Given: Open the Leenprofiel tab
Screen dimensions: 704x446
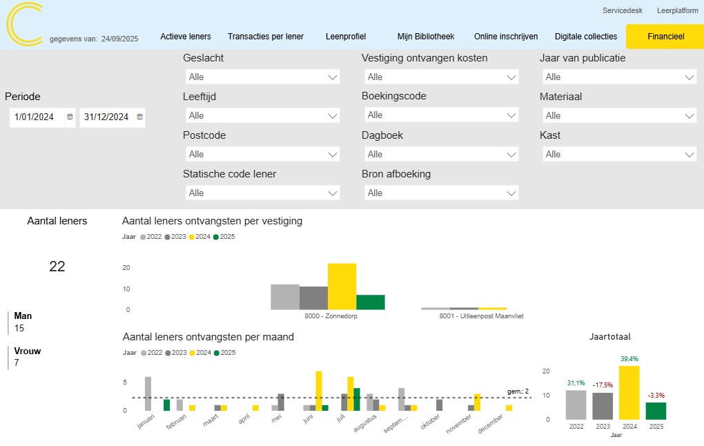Looking at the screenshot, I should [345, 37].
